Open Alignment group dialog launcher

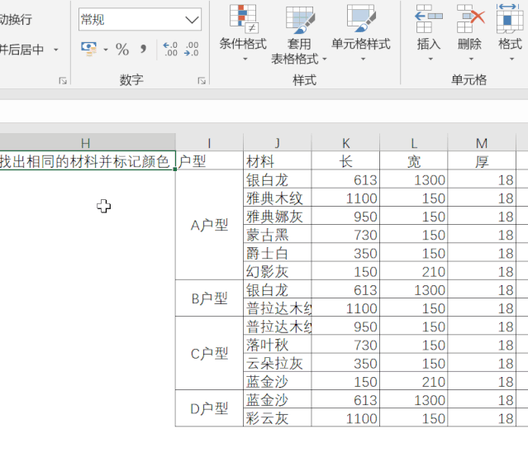tap(62, 80)
